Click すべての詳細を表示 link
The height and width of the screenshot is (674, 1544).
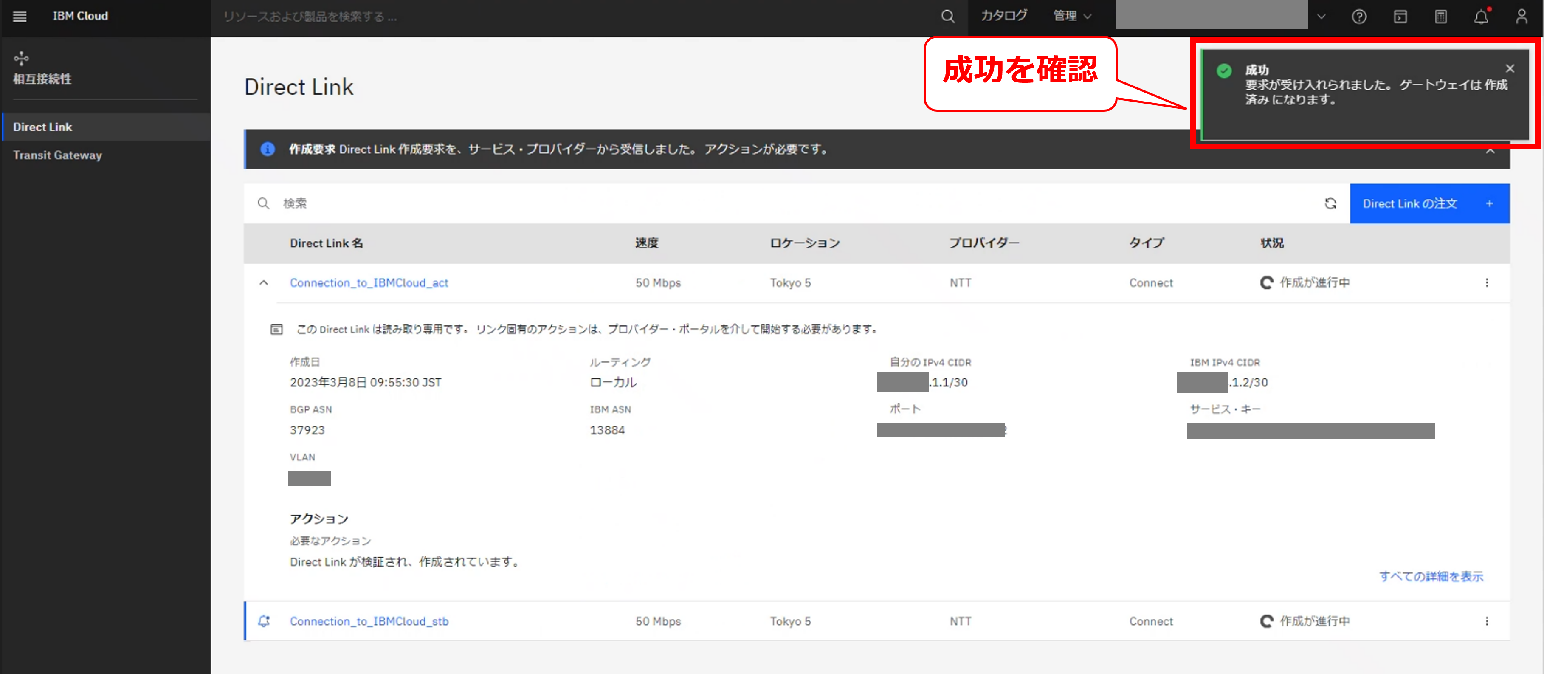1431,576
